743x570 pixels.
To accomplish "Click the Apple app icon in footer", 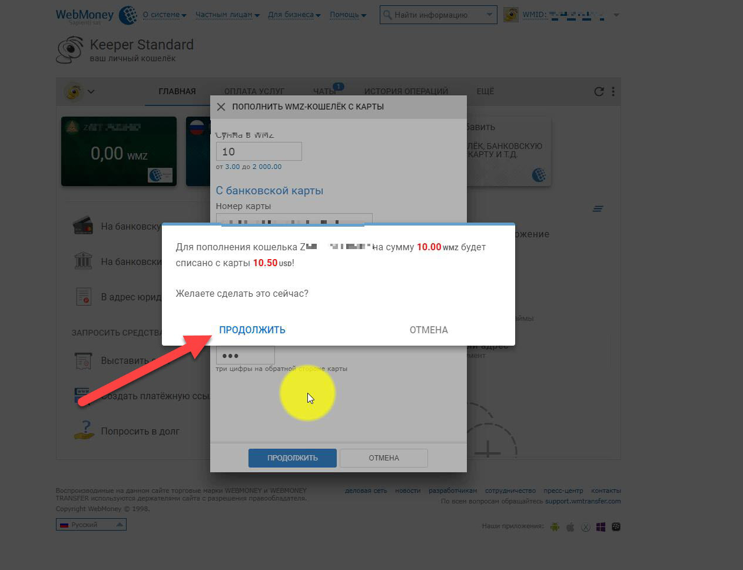I will tap(570, 526).
